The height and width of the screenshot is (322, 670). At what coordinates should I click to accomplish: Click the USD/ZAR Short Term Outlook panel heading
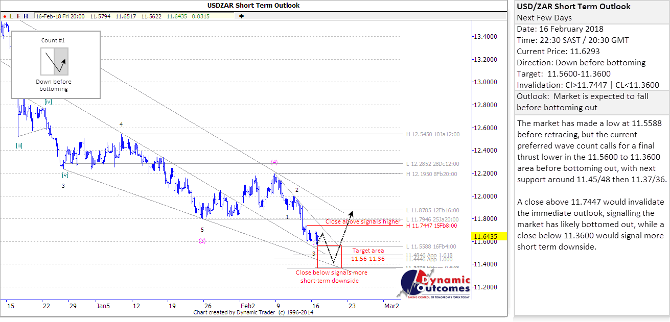pos(574,7)
